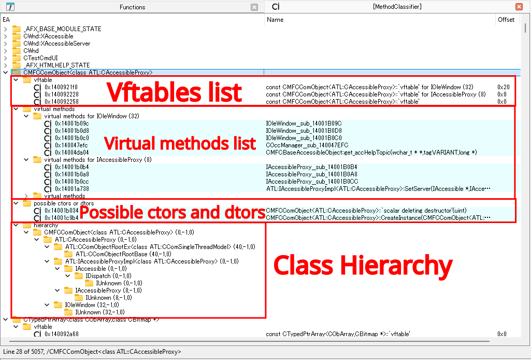Select IOleWindow_sub_14001B0D8 name entry
Screen dimensions: 531x360
click(304, 131)
